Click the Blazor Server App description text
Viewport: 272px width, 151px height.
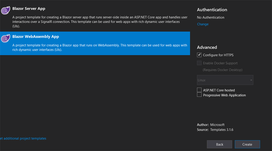point(100,22)
